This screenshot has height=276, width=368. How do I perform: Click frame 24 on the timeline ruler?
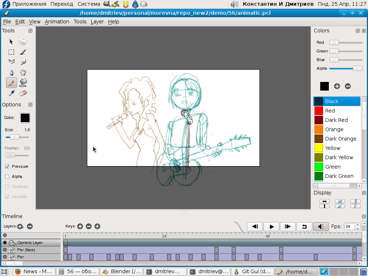pos(164,236)
